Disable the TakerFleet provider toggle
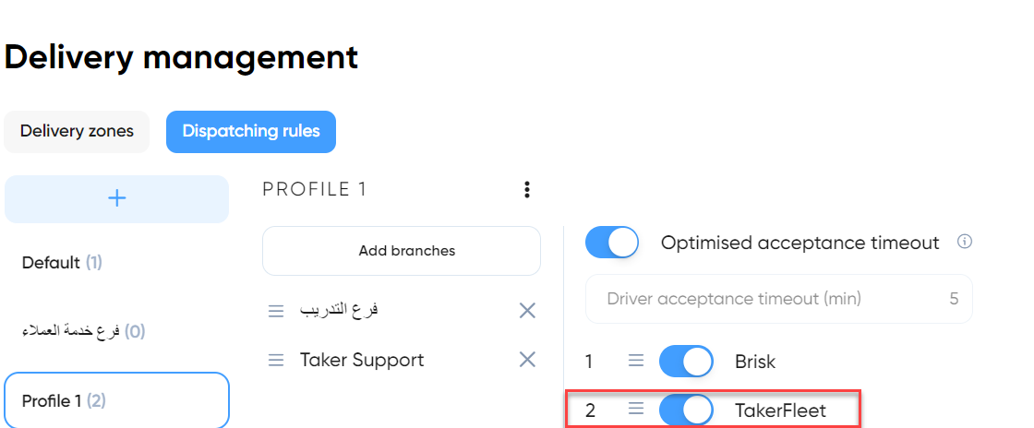The height and width of the screenshot is (428, 1034). [686, 410]
